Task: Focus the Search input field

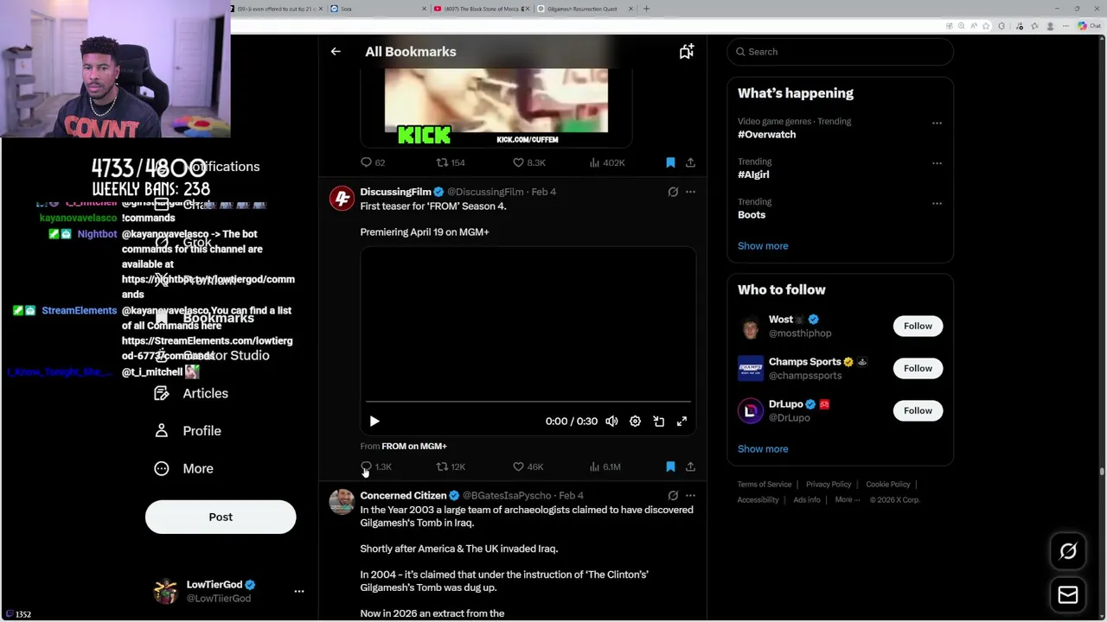Action: [841, 52]
